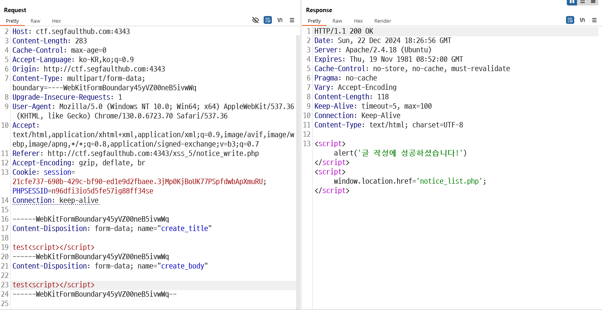Switch to the Raw tab in Response

pyautogui.click(x=338, y=21)
